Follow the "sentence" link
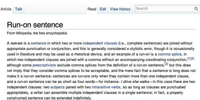 coord(39,43)
